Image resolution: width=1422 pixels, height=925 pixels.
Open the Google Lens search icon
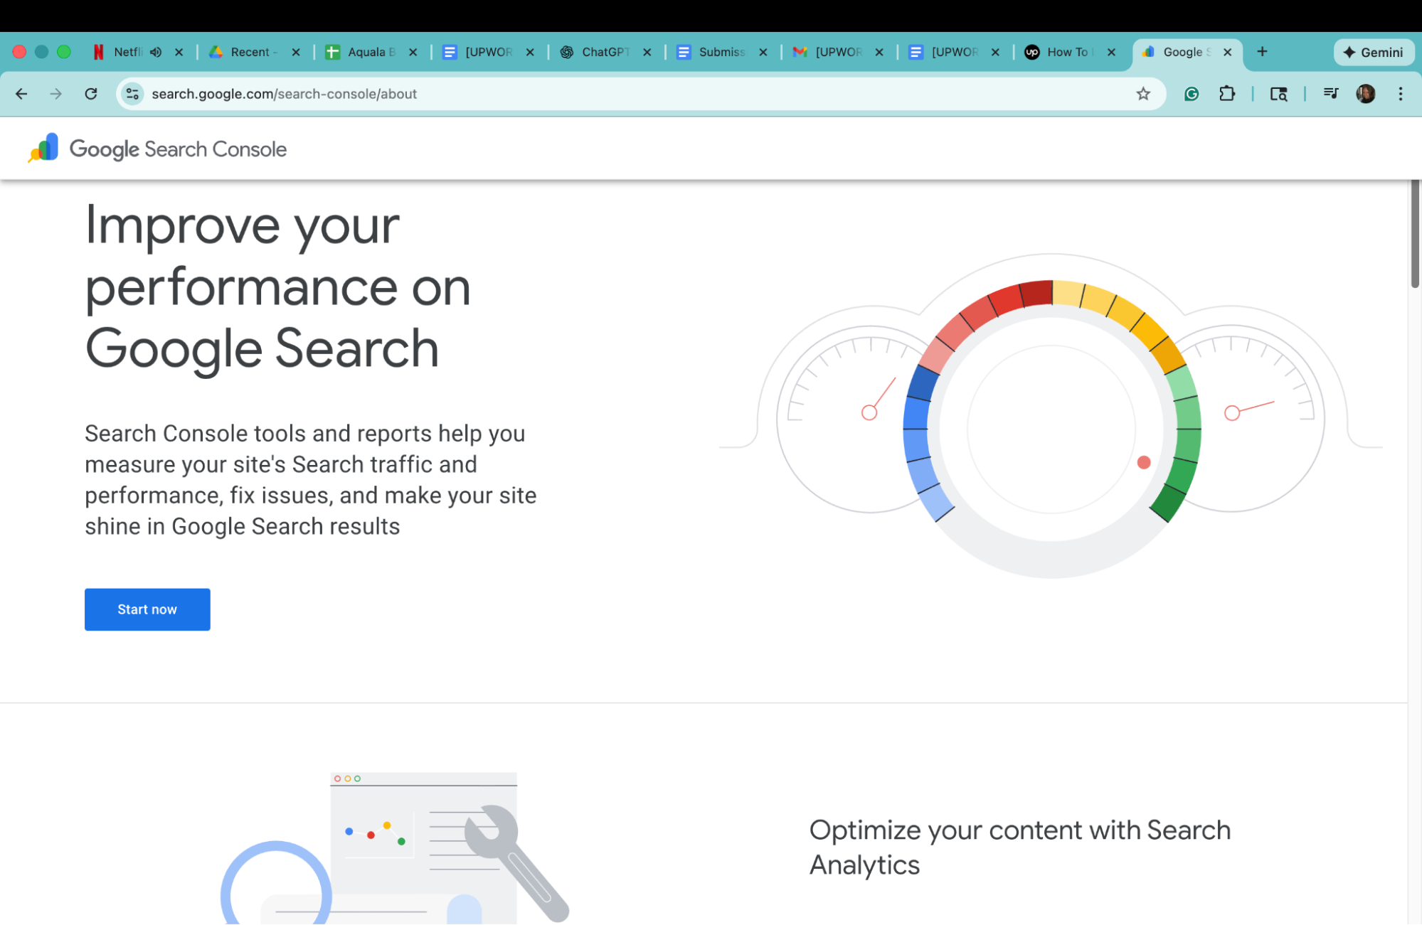(x=1278, y=94)
